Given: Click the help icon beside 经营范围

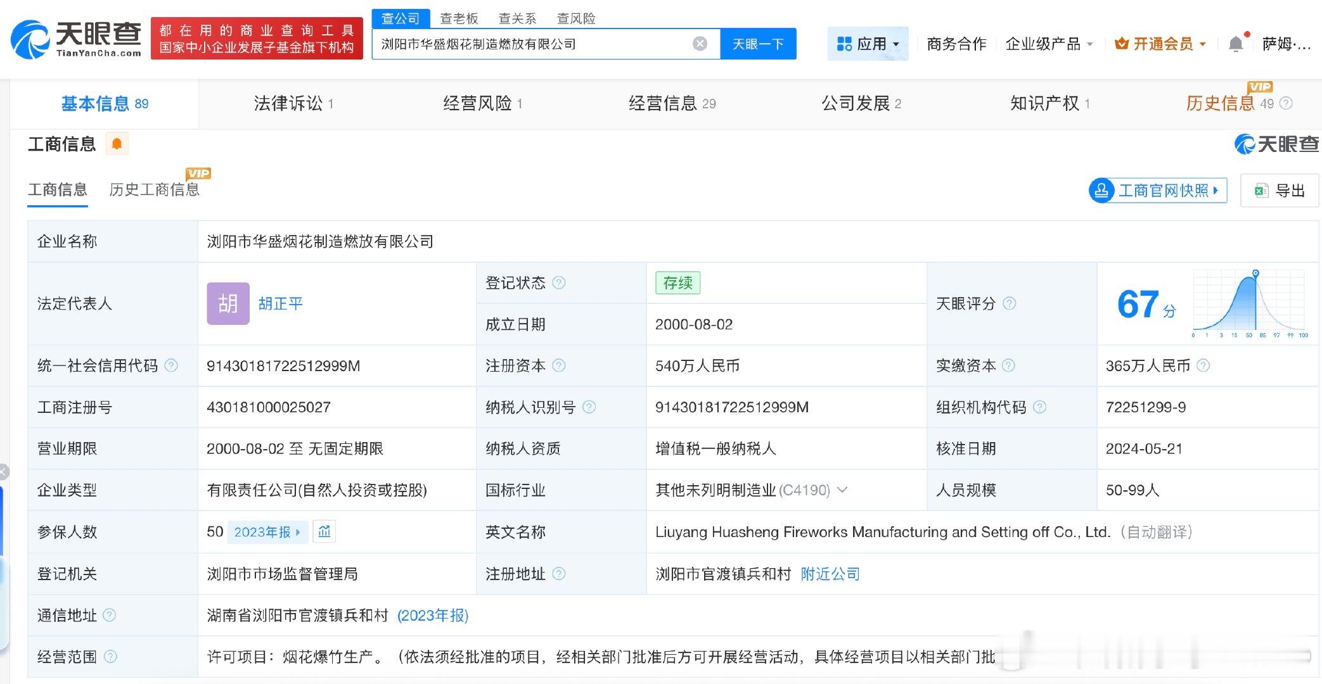Looking at the screenshot, I should (x=110, y=657).
